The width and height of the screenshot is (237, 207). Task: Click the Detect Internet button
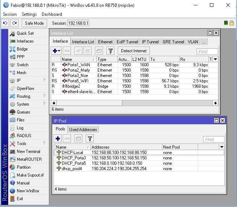point(134,51)
